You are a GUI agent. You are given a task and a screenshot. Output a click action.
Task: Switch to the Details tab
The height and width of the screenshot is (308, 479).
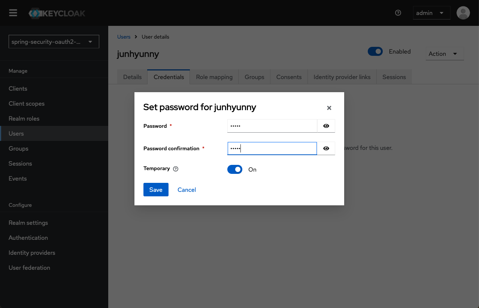pos(133,77)
